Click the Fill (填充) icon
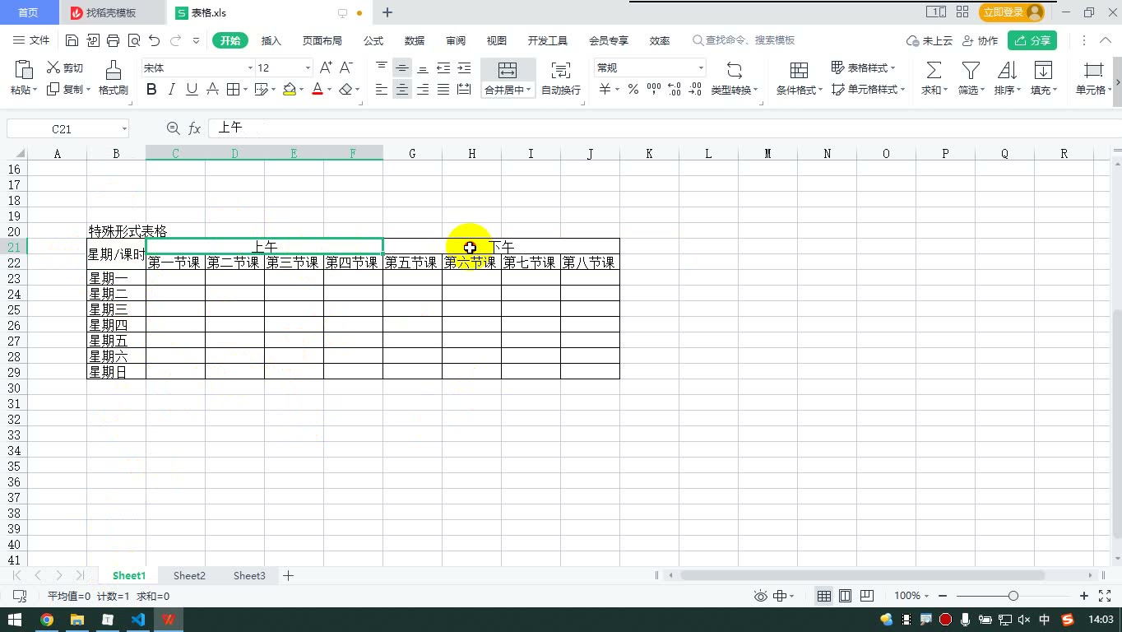Viewport: 1122px width, 632px height. tap(1043, 70)
